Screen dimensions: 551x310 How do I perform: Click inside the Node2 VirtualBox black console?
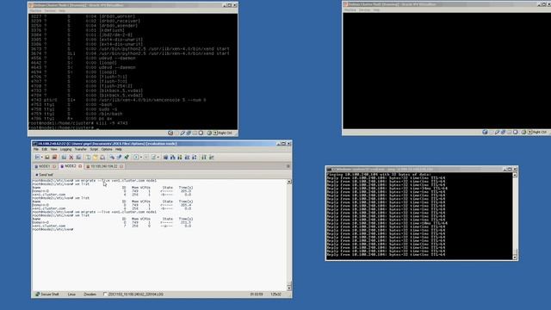click(x=446, y=71)
